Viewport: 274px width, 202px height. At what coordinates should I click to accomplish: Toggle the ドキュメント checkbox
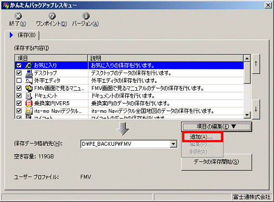[19, 96]
